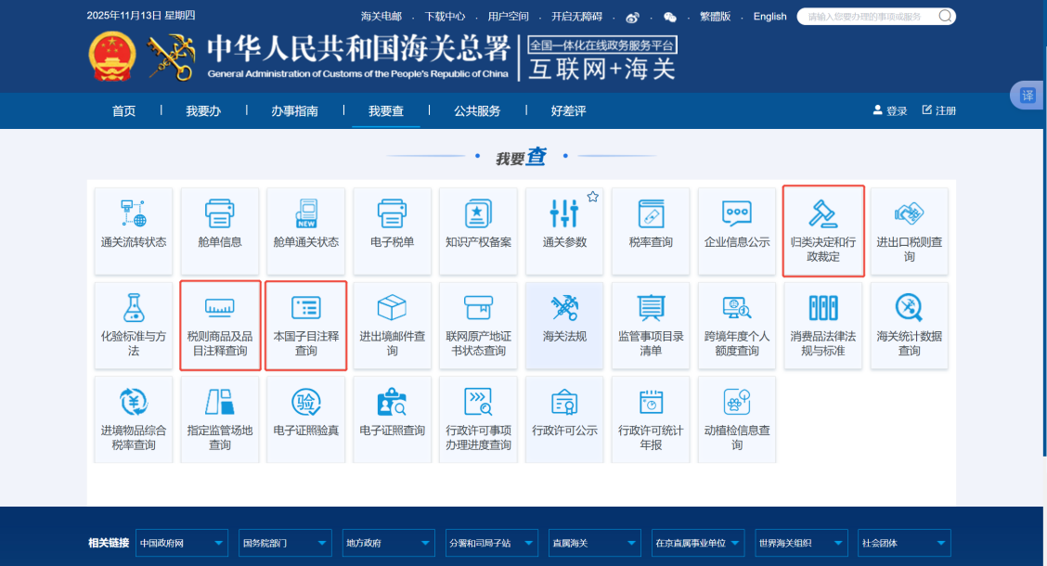Screen dimensions: 1047x566
Task: Open the 动植检信息查询 icon tile
Action: pos(737,403)
